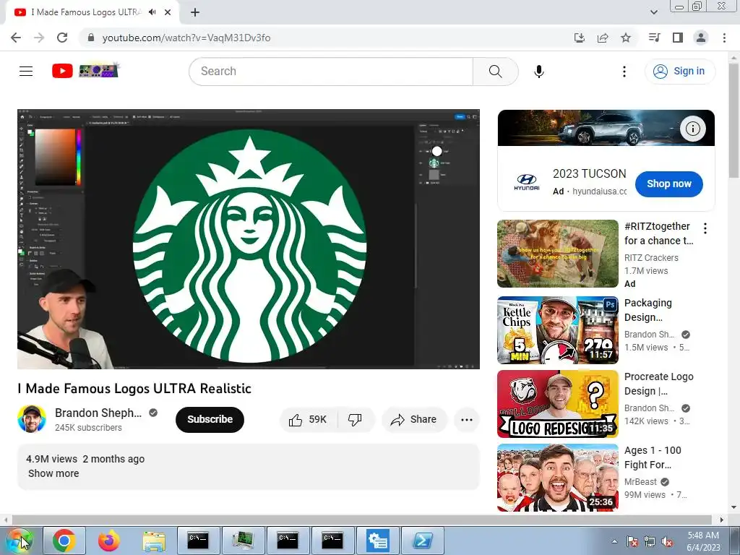Go back with browser back arrow

[16, 38]
